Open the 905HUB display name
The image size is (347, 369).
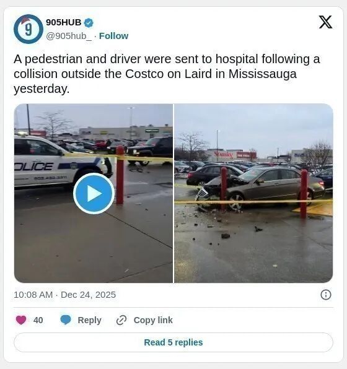point(64,22)
